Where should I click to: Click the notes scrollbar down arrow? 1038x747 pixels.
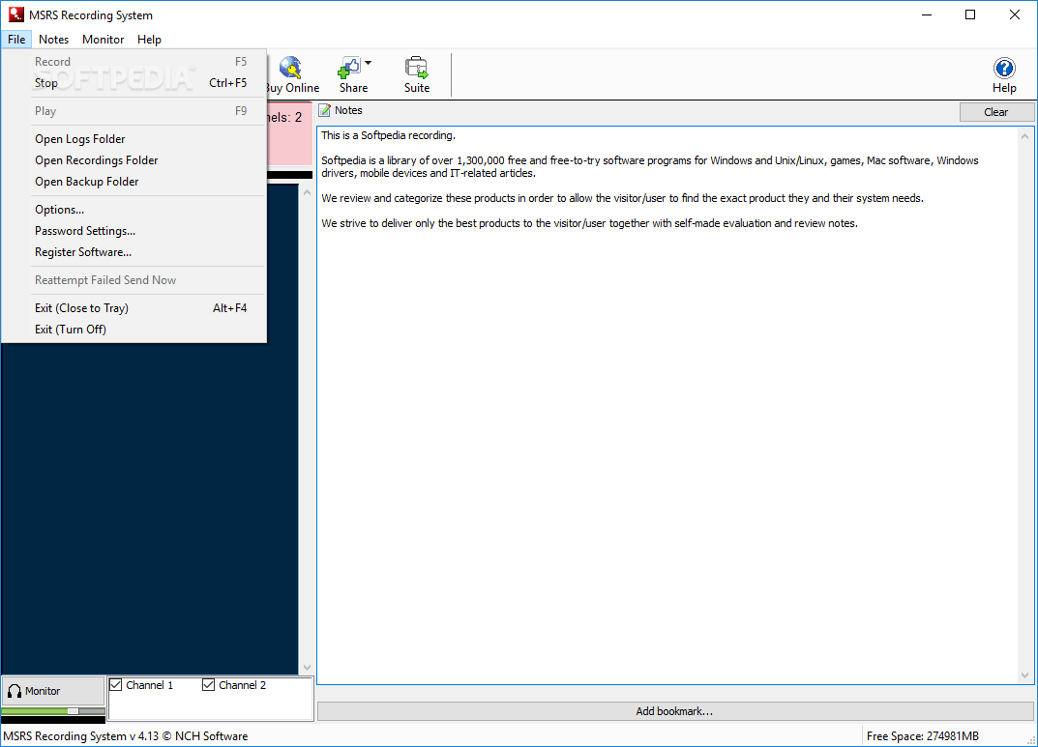click(x=1024, y=675)
